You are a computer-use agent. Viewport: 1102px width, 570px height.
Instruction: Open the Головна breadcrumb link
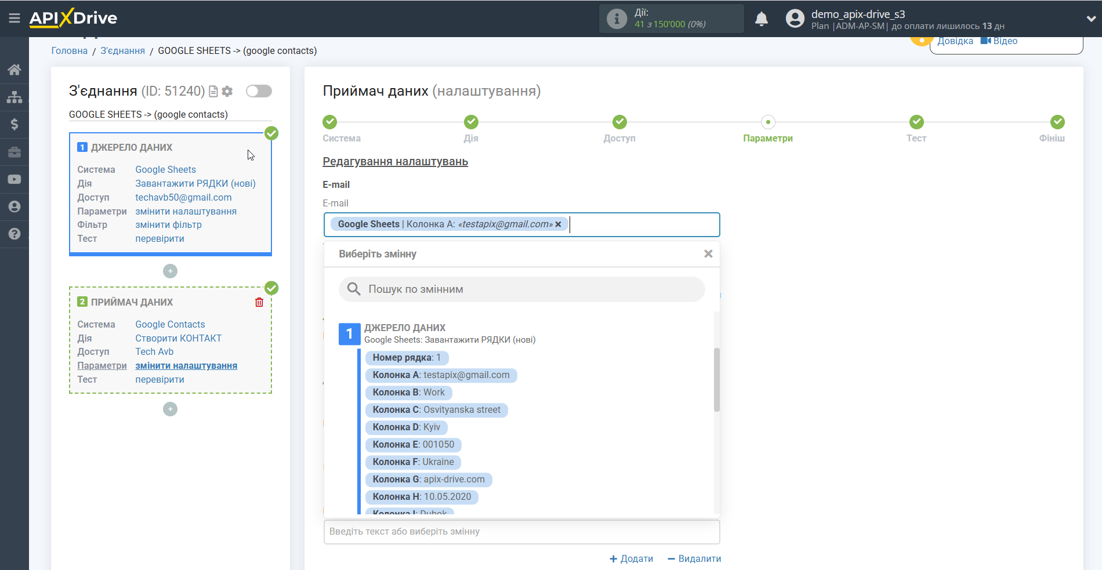pos(70,50)
